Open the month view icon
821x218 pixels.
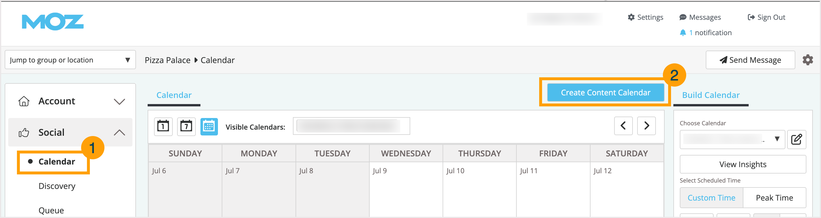[209, 126]
